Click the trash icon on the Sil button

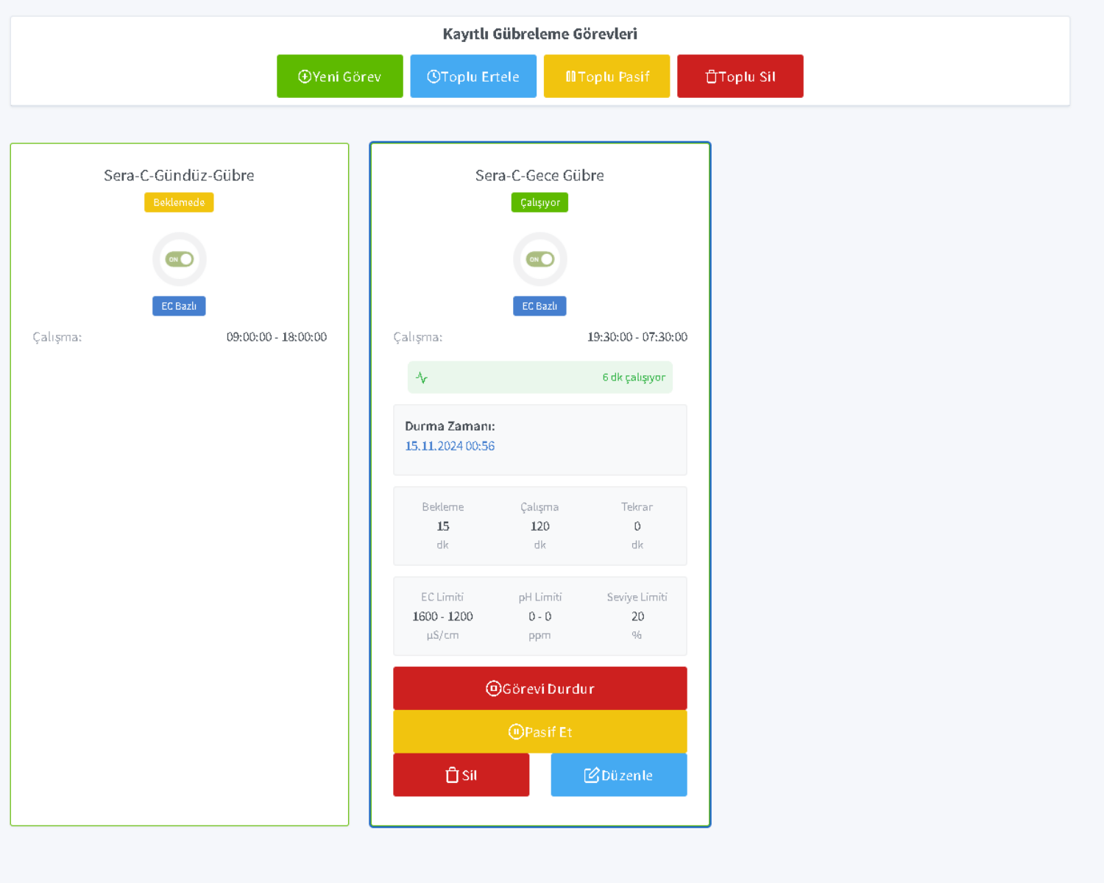click(x=452, y=776)
